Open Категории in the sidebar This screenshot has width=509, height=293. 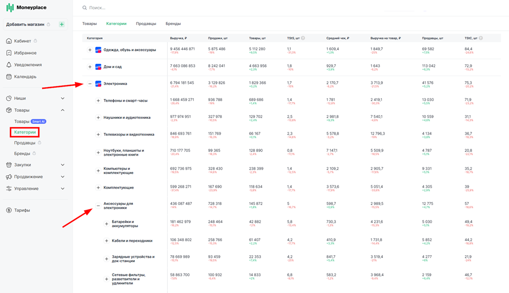tap(25, 132)
